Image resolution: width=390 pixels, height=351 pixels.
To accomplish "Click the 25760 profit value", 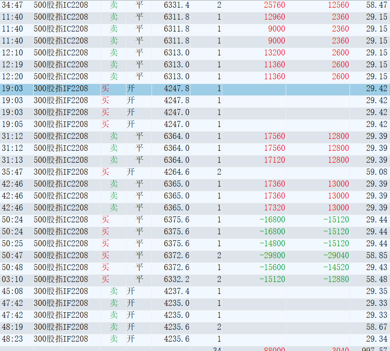I will (274, 5).
